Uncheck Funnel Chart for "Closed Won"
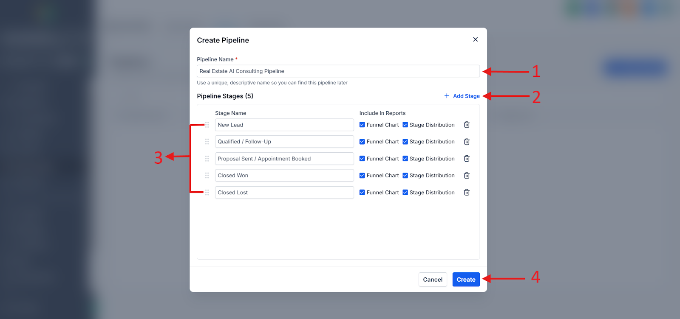 click(x=362, y=175)
